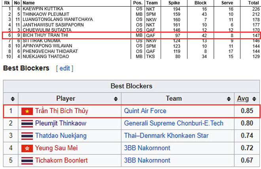Viewport: 261px width, 169px height.
Task: Open Thai–Denmark Khonkaen Star link
Action: 166,136
